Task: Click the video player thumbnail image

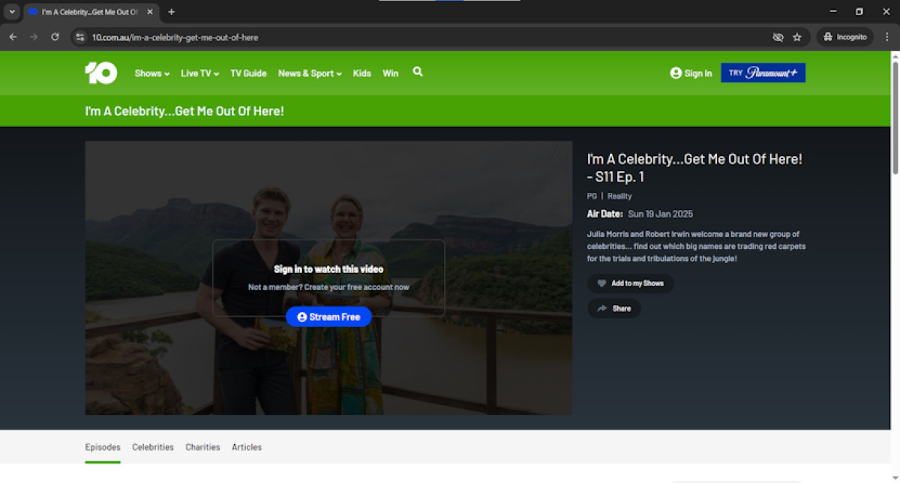Action: point(328,277)
